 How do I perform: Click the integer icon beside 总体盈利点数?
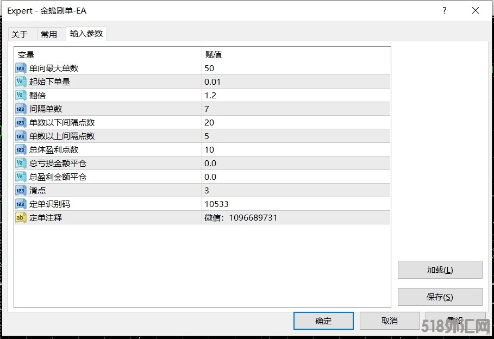pyautogui.click(x=21, y=149)
